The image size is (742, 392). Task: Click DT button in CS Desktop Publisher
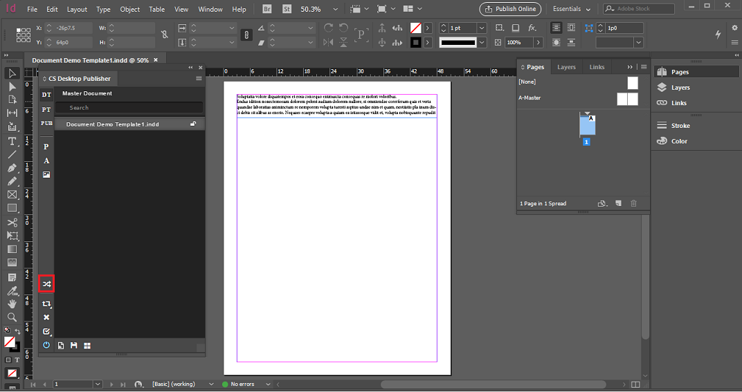[46, 95]
